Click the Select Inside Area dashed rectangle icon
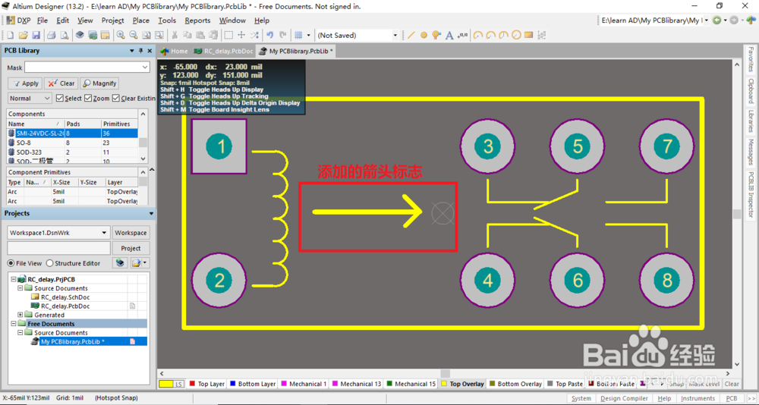This screenshot has width=759, height=405. pos(228,36)
